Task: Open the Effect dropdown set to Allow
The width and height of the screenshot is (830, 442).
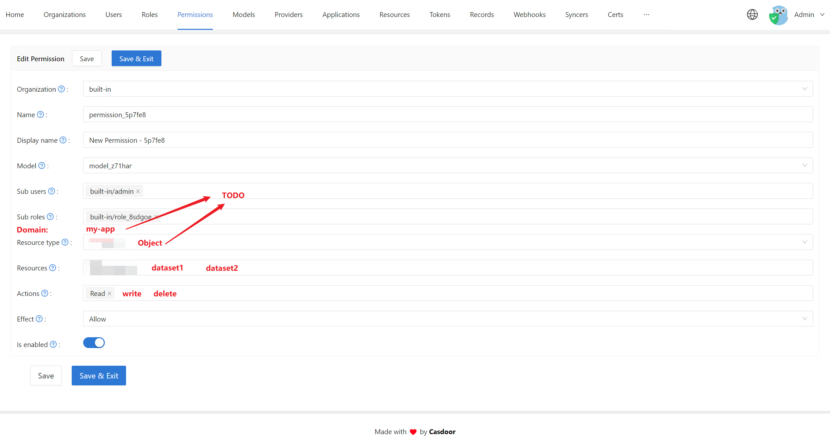Action: coord(448,319)
